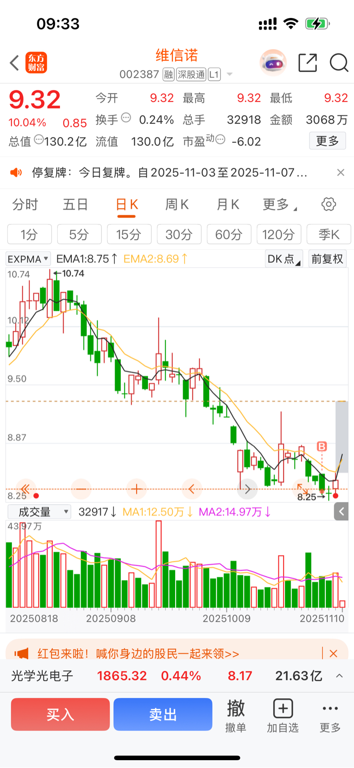The image size is (354, 768).
Task: Select the 60分 period
Action: coord(229,235)
